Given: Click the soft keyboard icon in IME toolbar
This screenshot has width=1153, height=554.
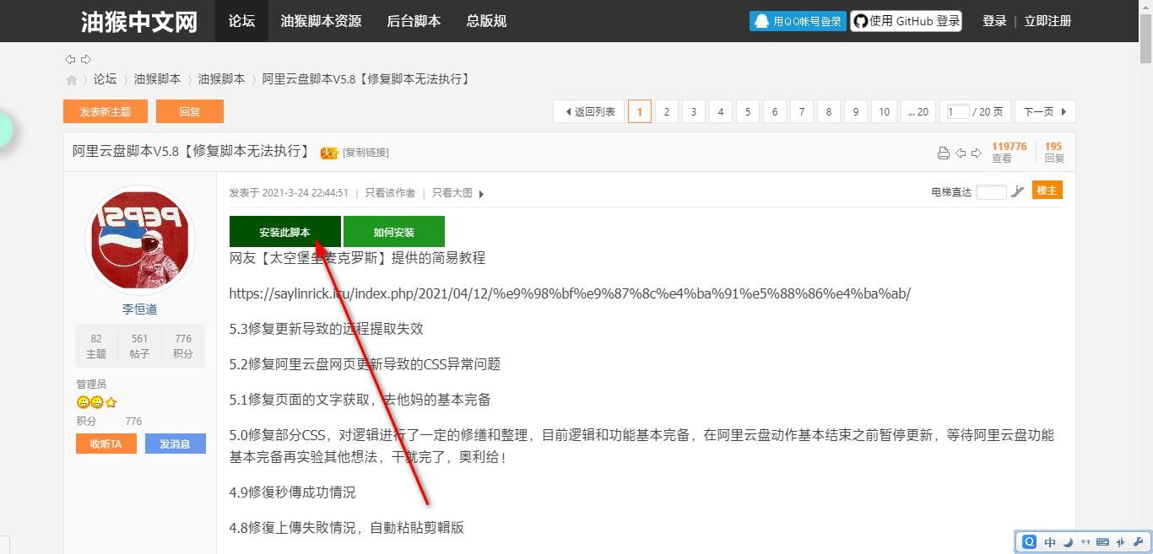Looking at the screenshot, I should [x=1102, y=542].
